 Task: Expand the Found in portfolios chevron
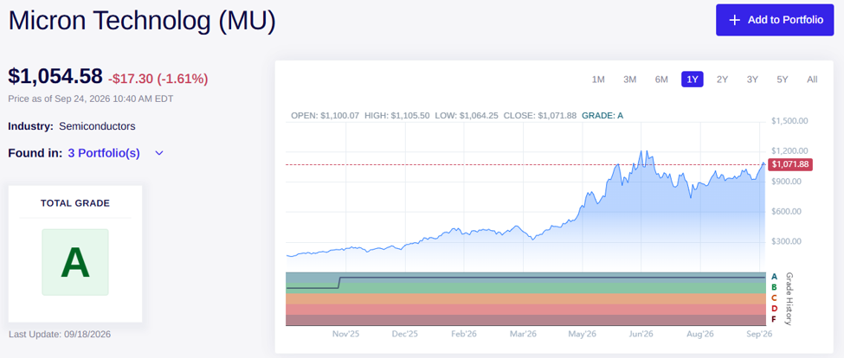click(158, 153)
